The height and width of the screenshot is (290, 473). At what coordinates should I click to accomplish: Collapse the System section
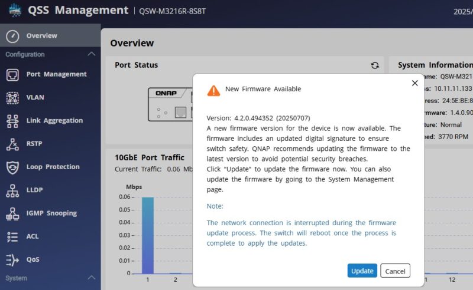click(92, 278)
